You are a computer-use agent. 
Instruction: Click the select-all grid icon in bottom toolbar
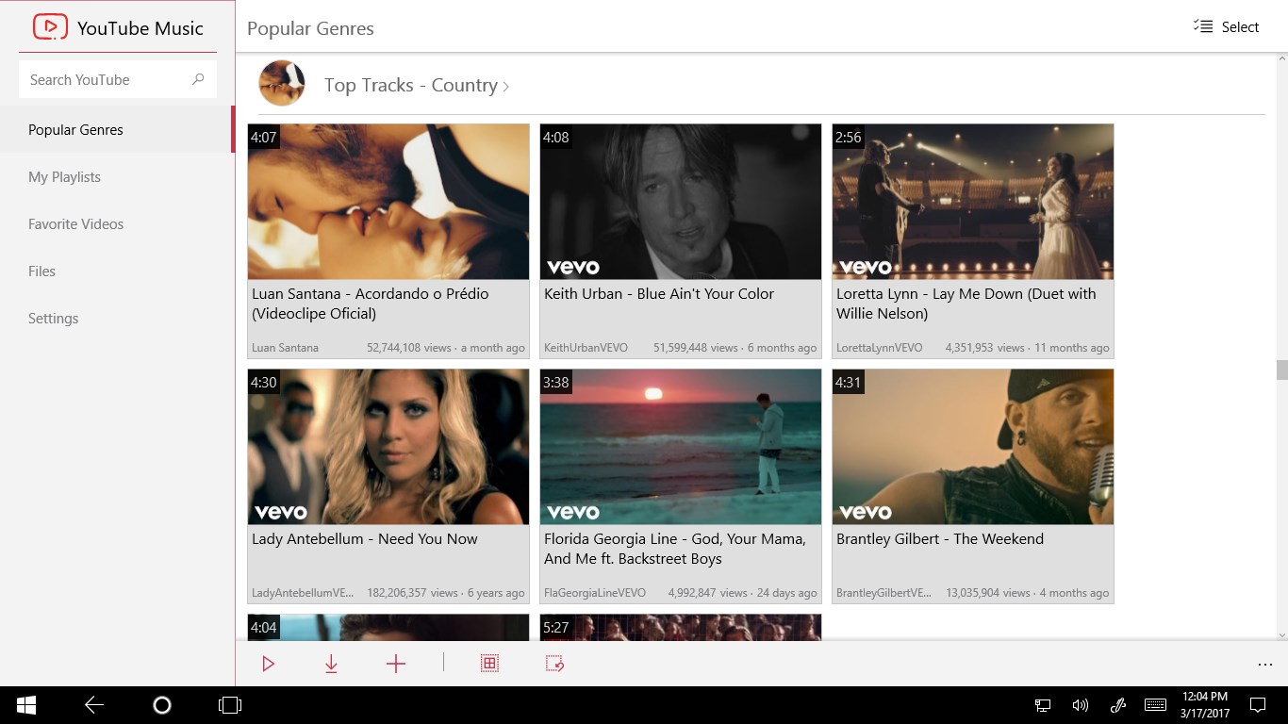click(489, 664)
